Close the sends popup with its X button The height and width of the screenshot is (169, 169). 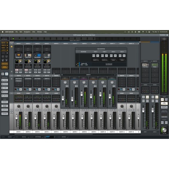(62, 75)
